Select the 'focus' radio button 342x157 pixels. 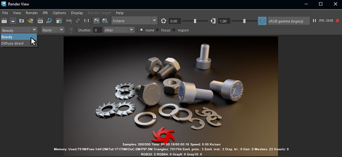click(x=157, y=30)
